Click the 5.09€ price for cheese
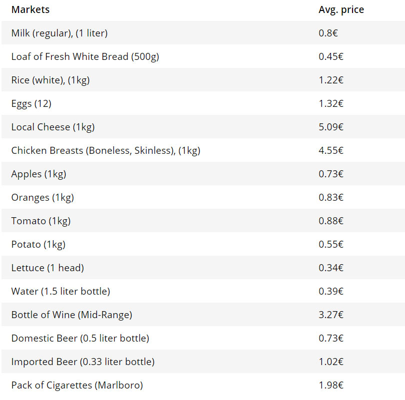Viewport: 405px width, 400px height. pyautogui.click(x=331, y=127)
